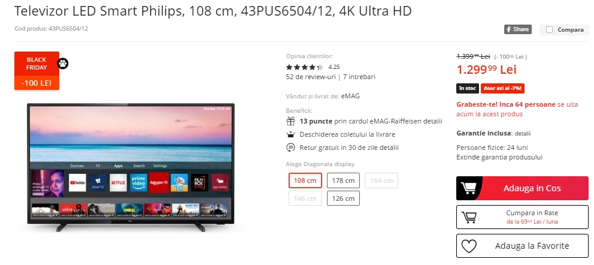594x265 pixels.
Task: Click the cart icon on Cumpara in Rate
Action: pyautogui.click(x=469, y=217)
